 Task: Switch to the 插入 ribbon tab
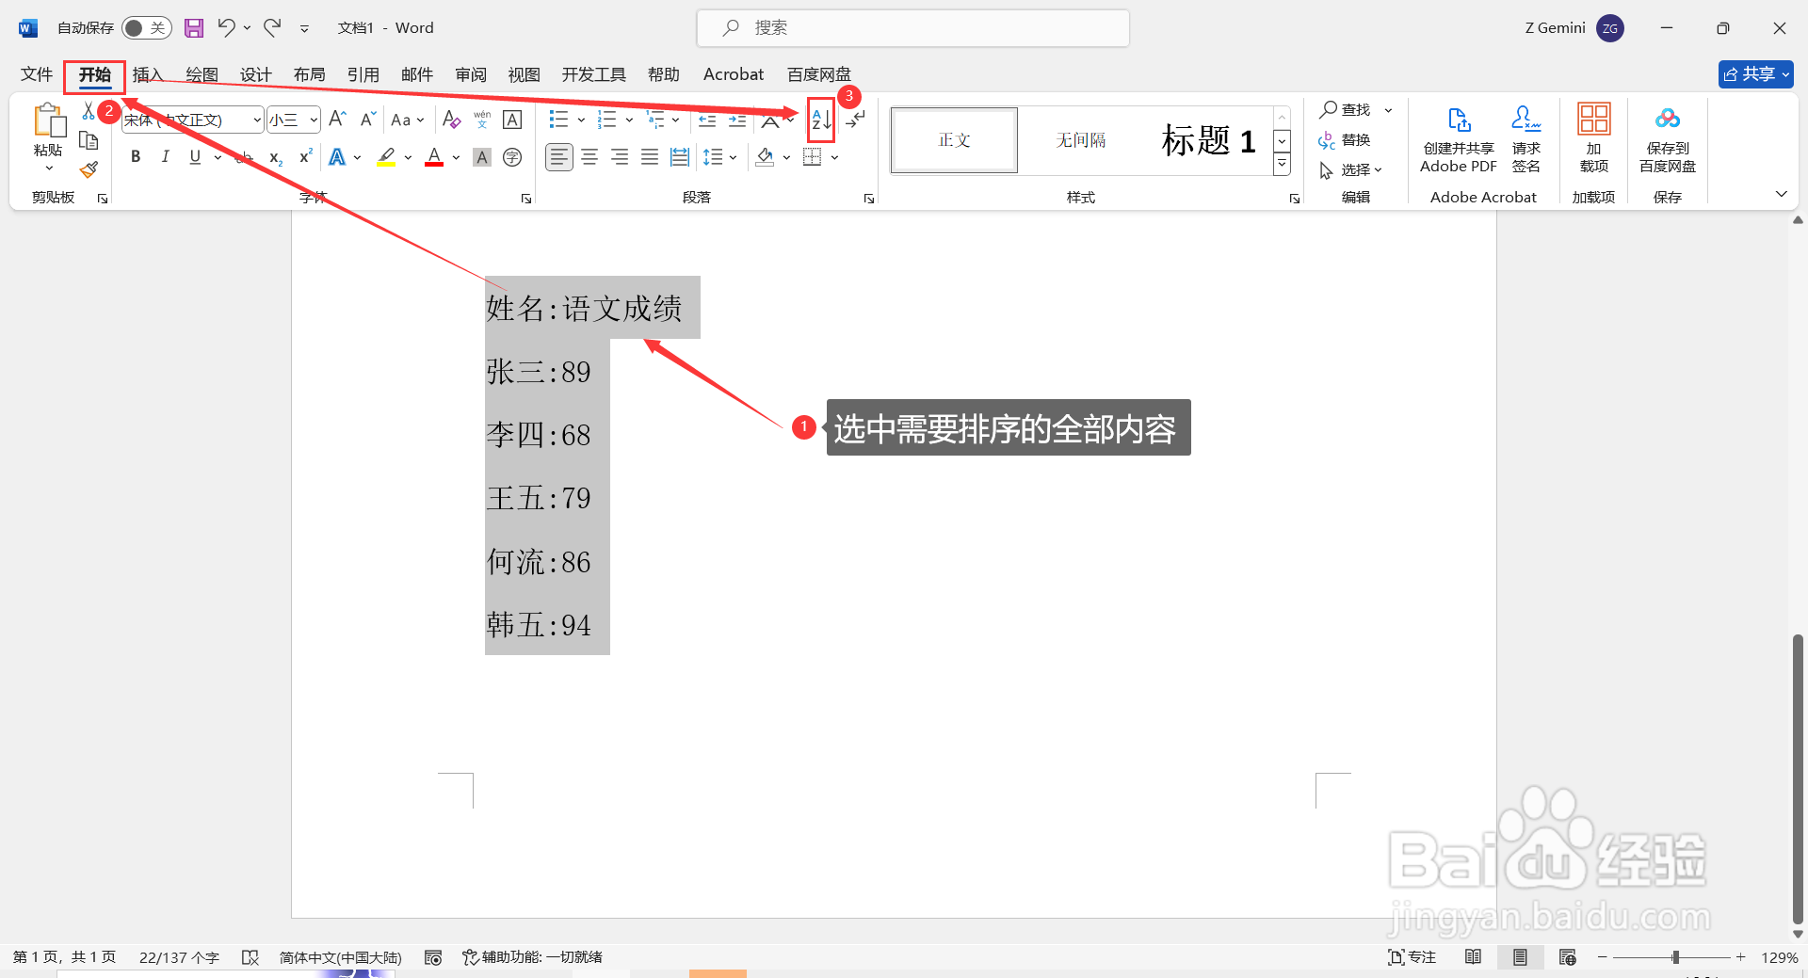(x=148, y=73)
